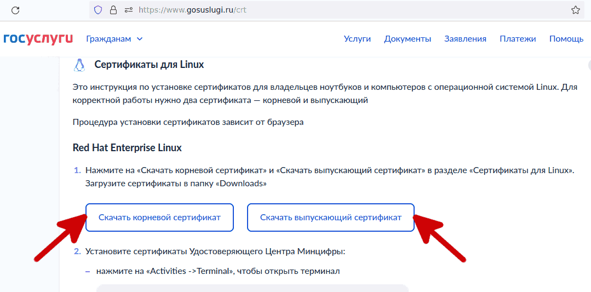
Task: Open the Платежи menu item
Action: pyautogui.click(x=518, y=39)
